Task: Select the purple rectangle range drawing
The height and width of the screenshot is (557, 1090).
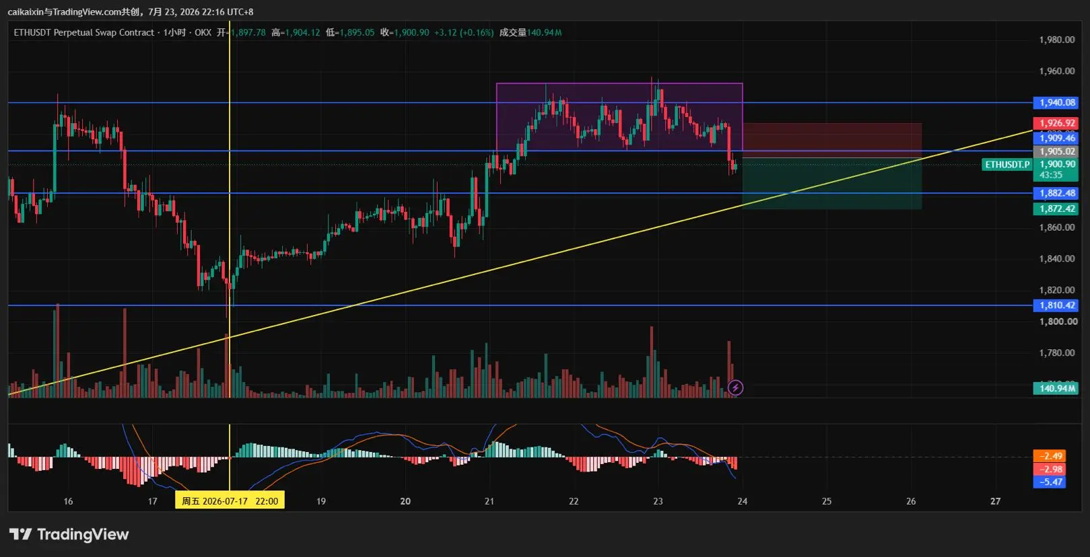Action: pyautogui.click(x=619, y=117)
